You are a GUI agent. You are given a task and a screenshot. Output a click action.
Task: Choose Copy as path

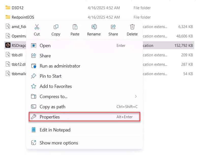(52, 107)
